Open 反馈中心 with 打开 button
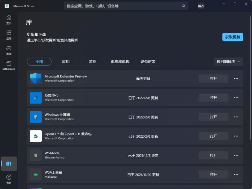252x189 pixels. pyautogui.click(x=213, y=98)
